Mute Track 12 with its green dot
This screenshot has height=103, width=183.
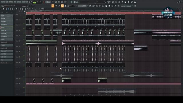tap(24, 45)
